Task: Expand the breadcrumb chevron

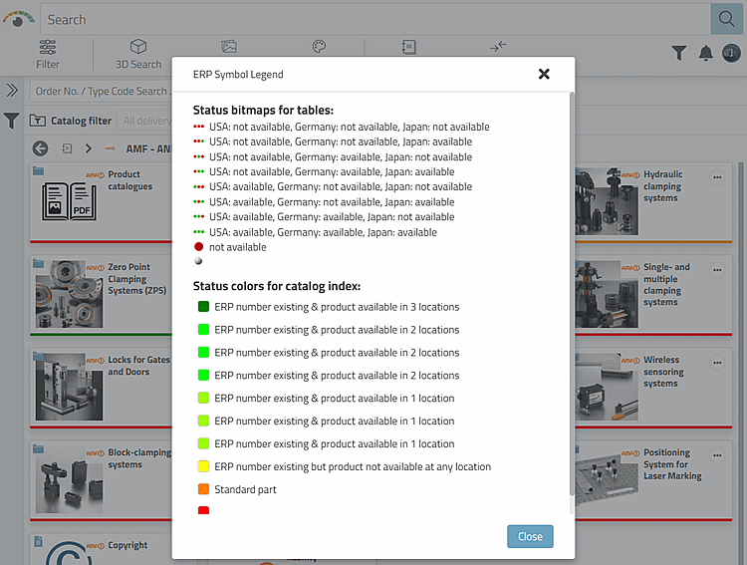Action: (88, 148)
